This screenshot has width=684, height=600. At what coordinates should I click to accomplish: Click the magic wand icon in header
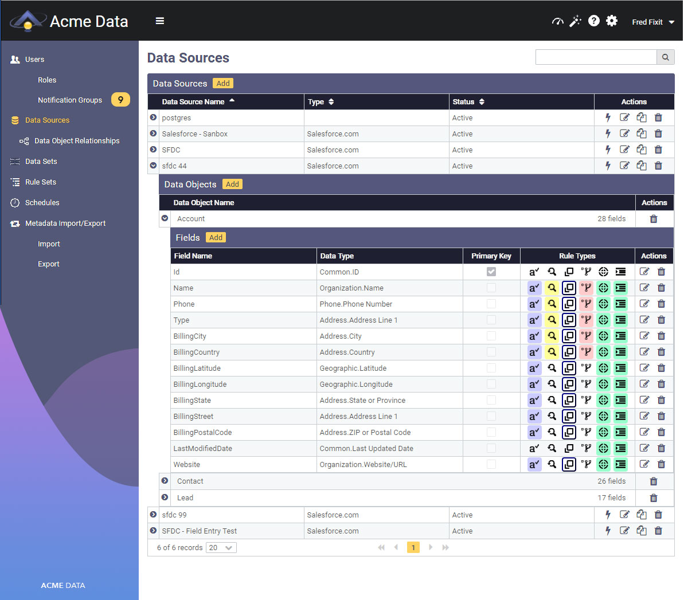click(576, 21)
